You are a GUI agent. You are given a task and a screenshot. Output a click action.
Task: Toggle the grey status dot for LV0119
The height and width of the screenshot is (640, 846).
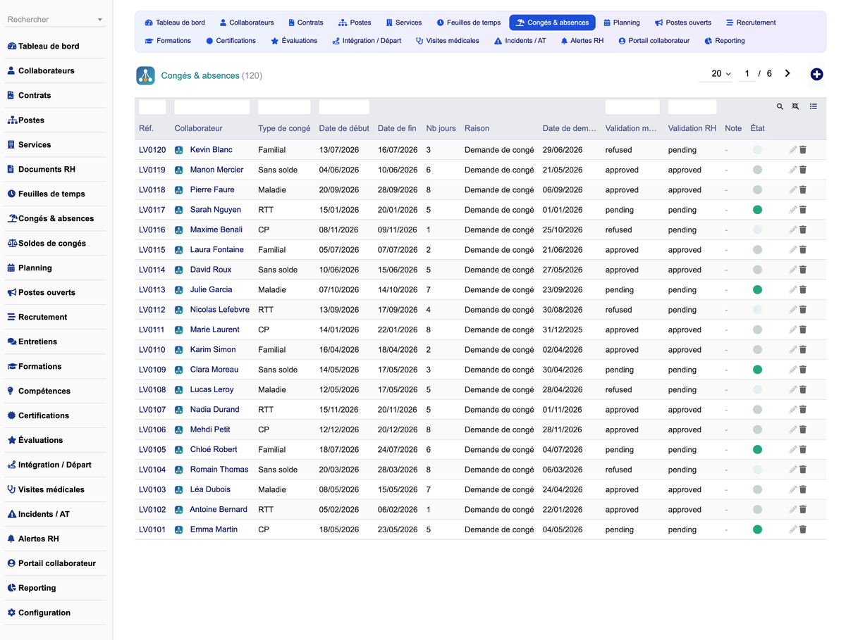click(757, 170)
